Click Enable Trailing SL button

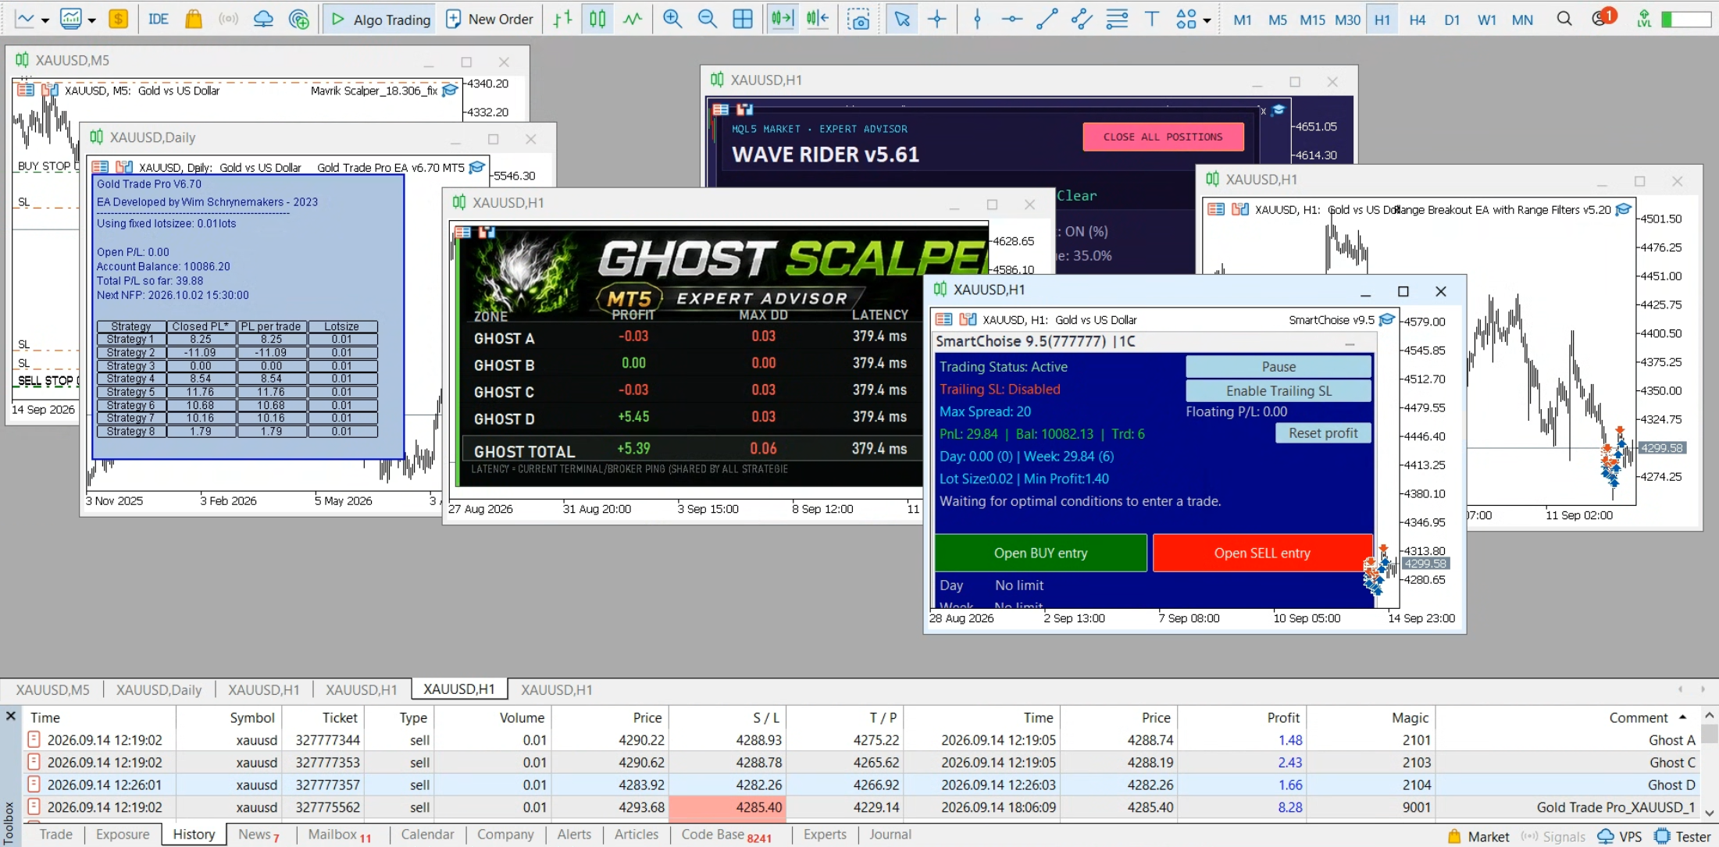point(1278,390)
